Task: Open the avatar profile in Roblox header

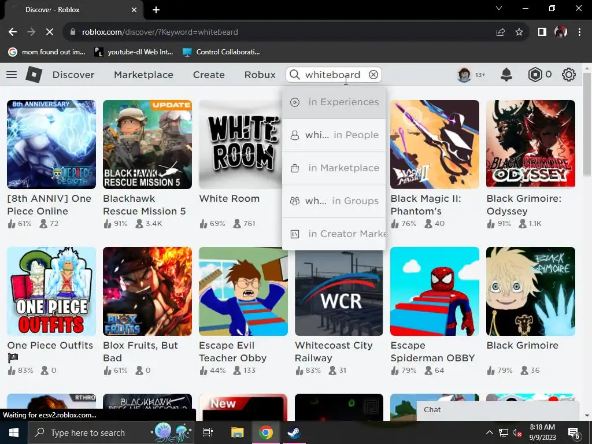Action: [x=464, y=75]
